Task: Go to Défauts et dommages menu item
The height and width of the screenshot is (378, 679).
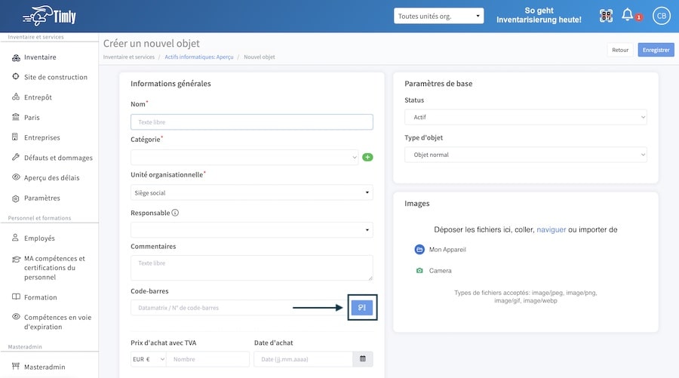Action: tap(58, 158)
